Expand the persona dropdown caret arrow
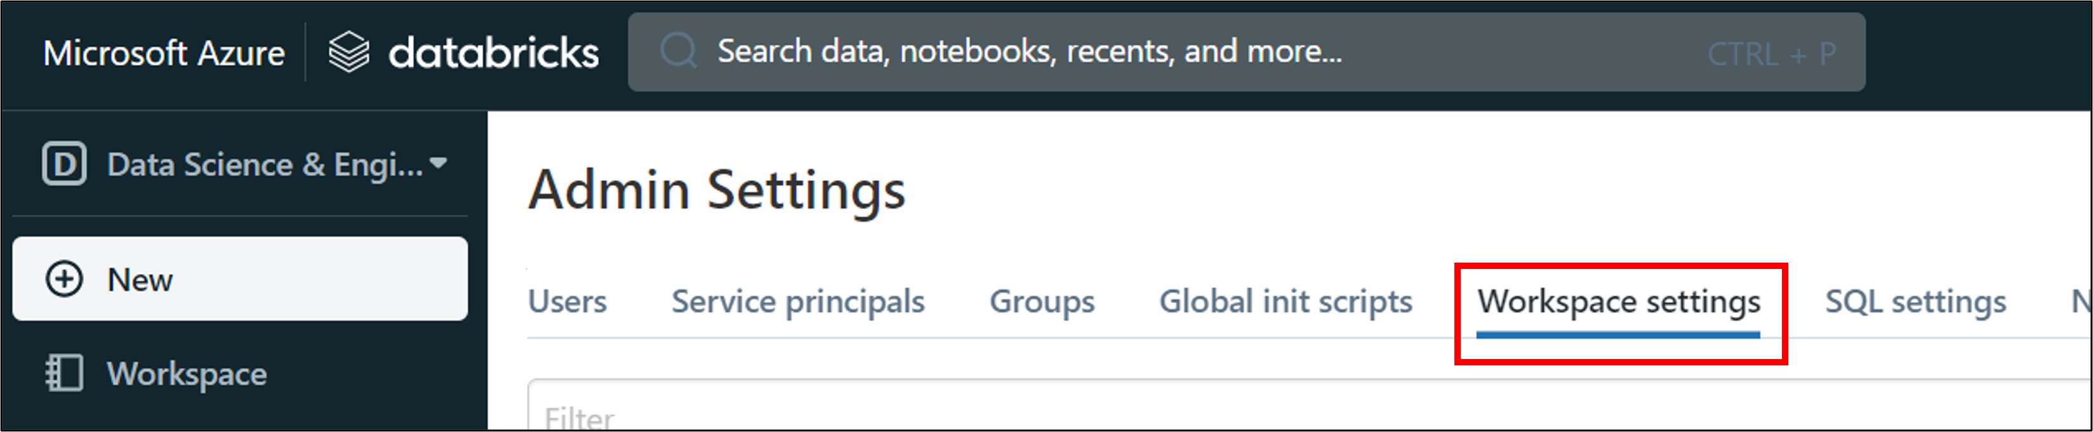This screenshot has width=2093, height=432. (439, 163)
